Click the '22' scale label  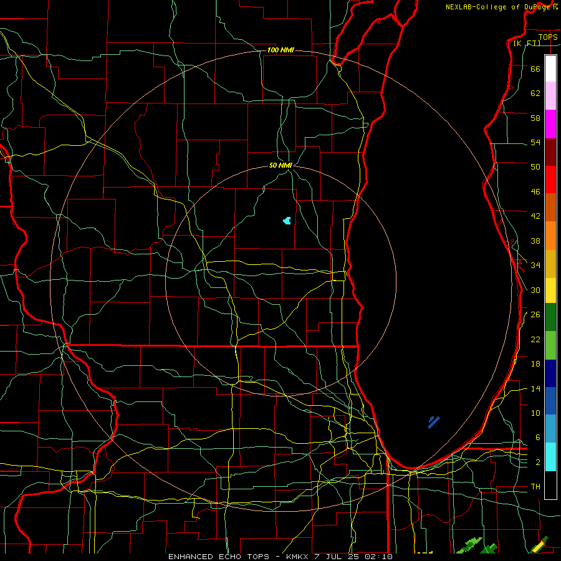tap(535, 339)
